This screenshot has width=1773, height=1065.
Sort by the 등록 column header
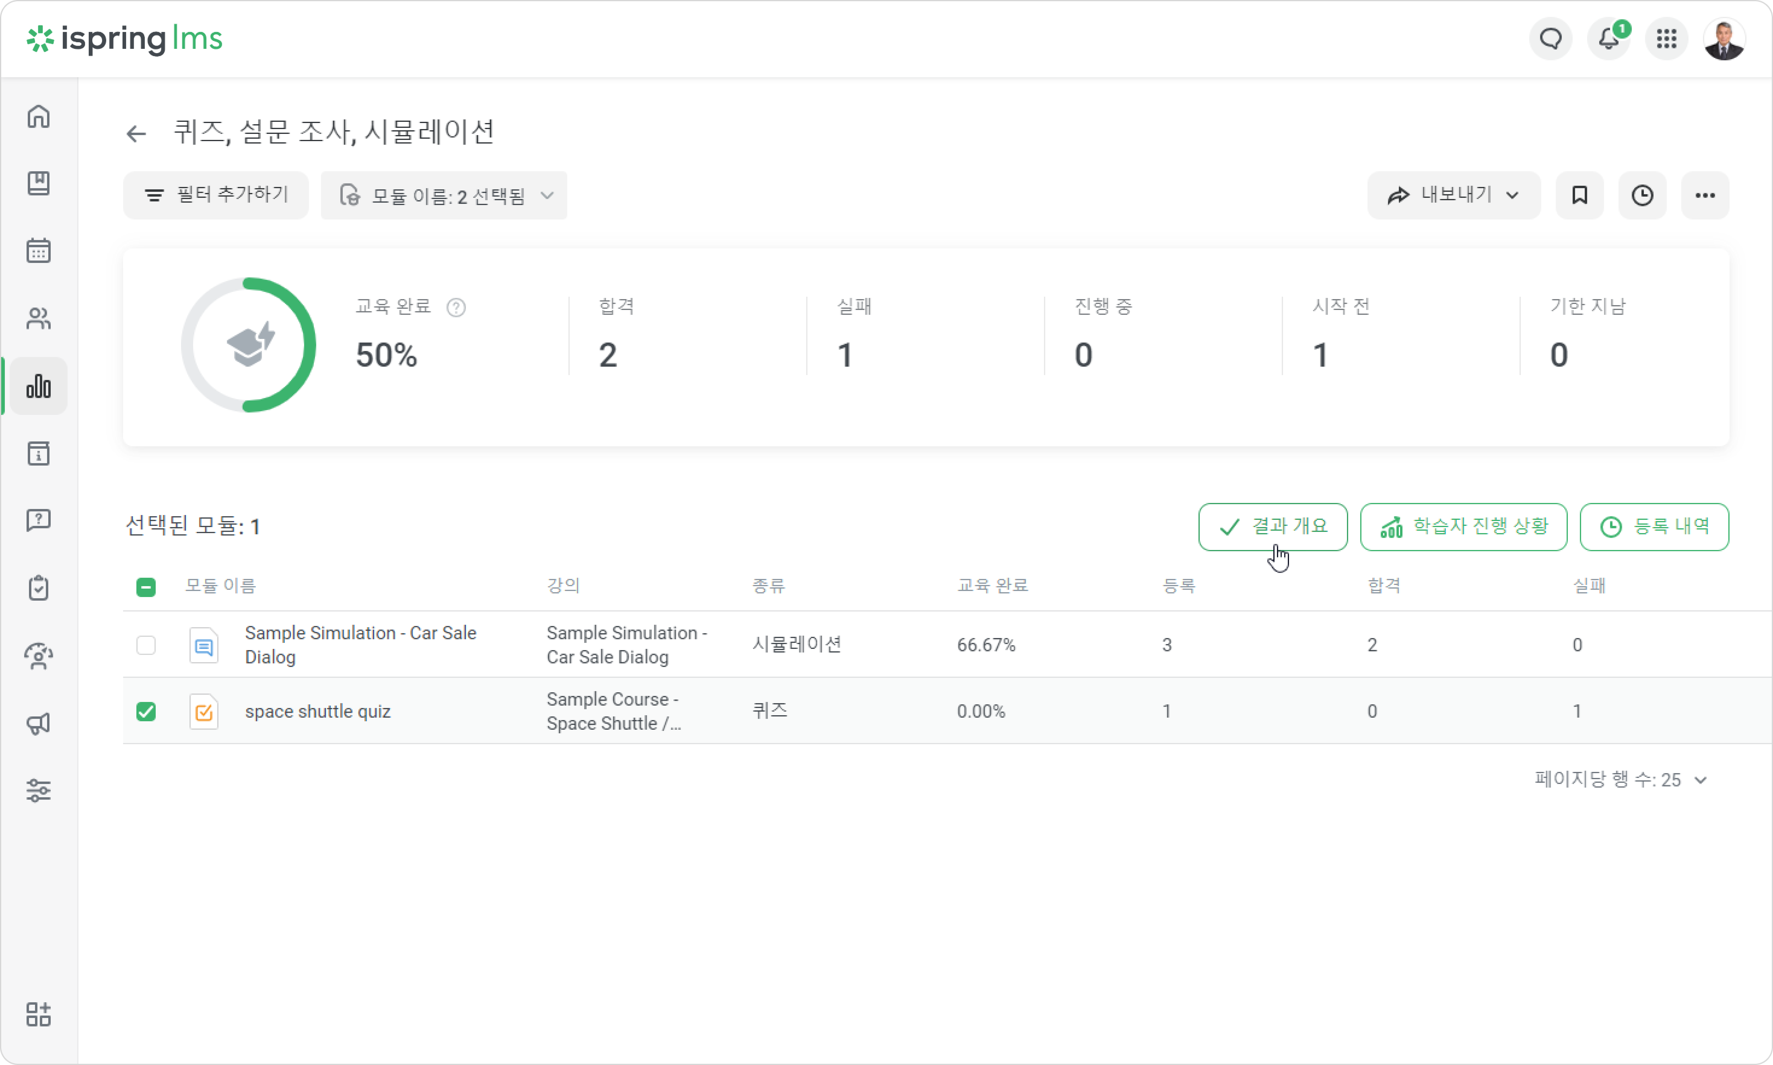pyautogui.click(x=1179, y=586)
